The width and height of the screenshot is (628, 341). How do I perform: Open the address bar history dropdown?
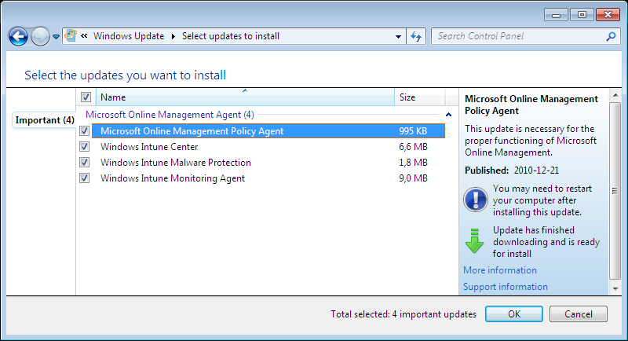pyautogui.click(x=398, y=36)
